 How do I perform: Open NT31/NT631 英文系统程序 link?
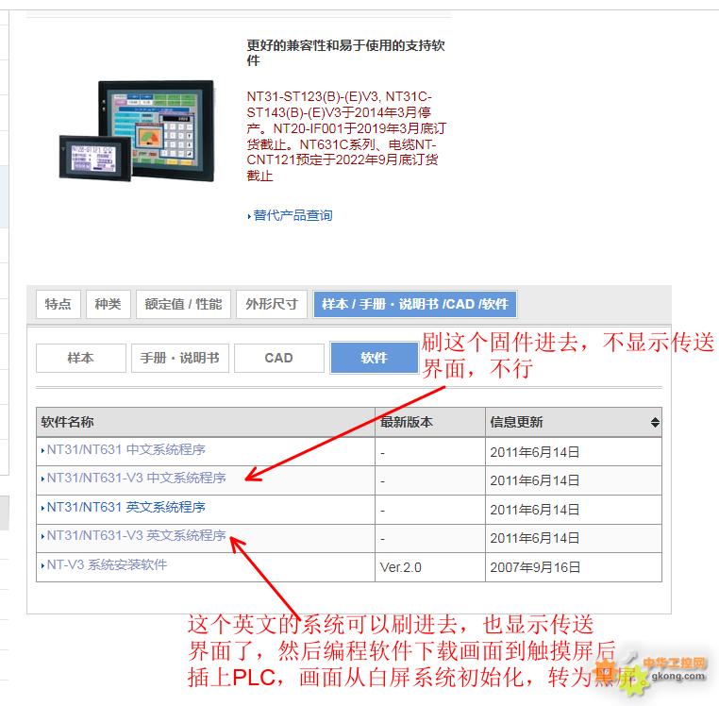point(125,508)
